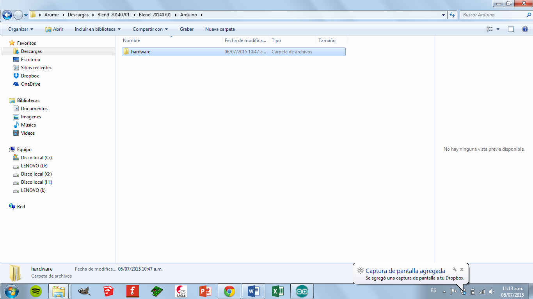Open the Documentos library
Viewport: 533px width, 299px height.
point(34,109)
